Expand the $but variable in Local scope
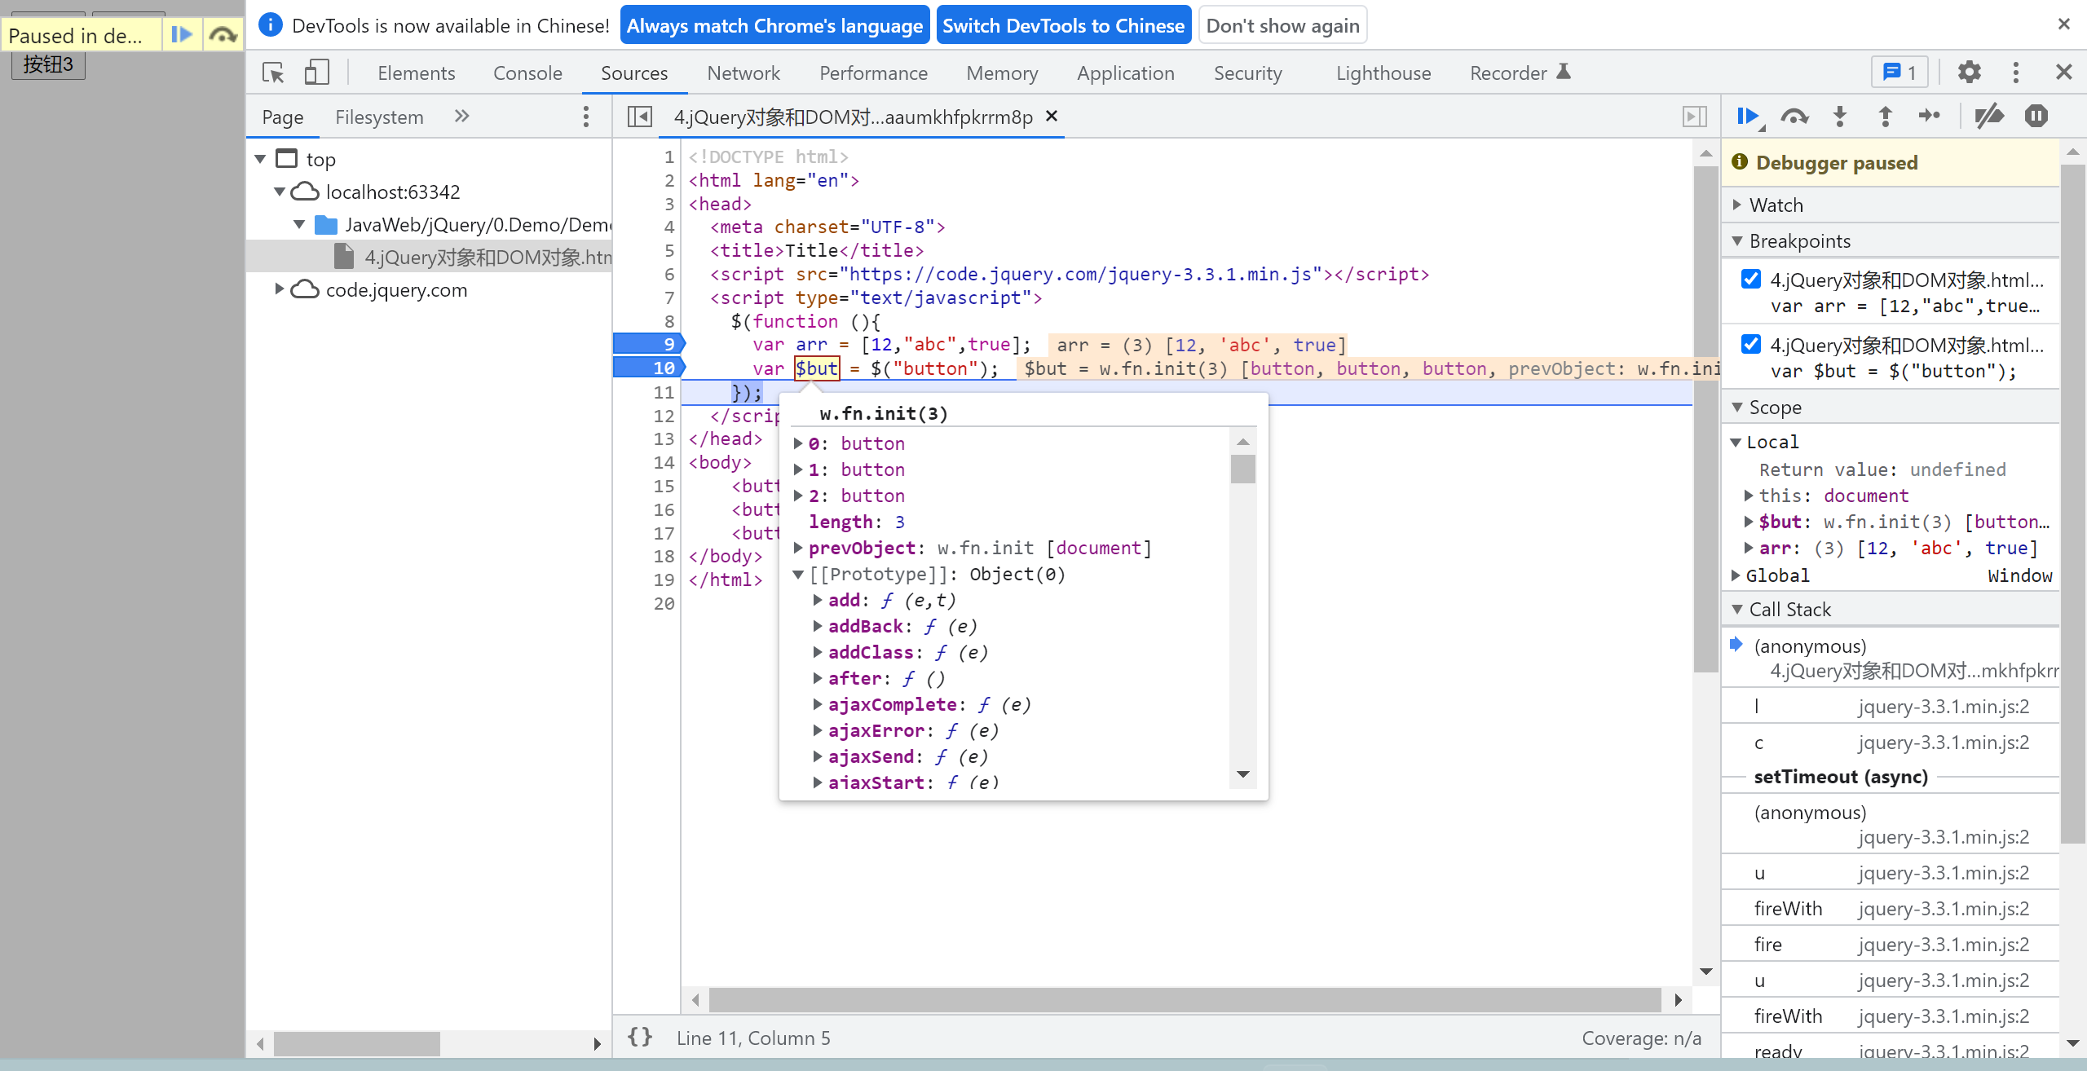Image resolution: width=2087 pixels, height=1071 pixels. click(1749, 522)
